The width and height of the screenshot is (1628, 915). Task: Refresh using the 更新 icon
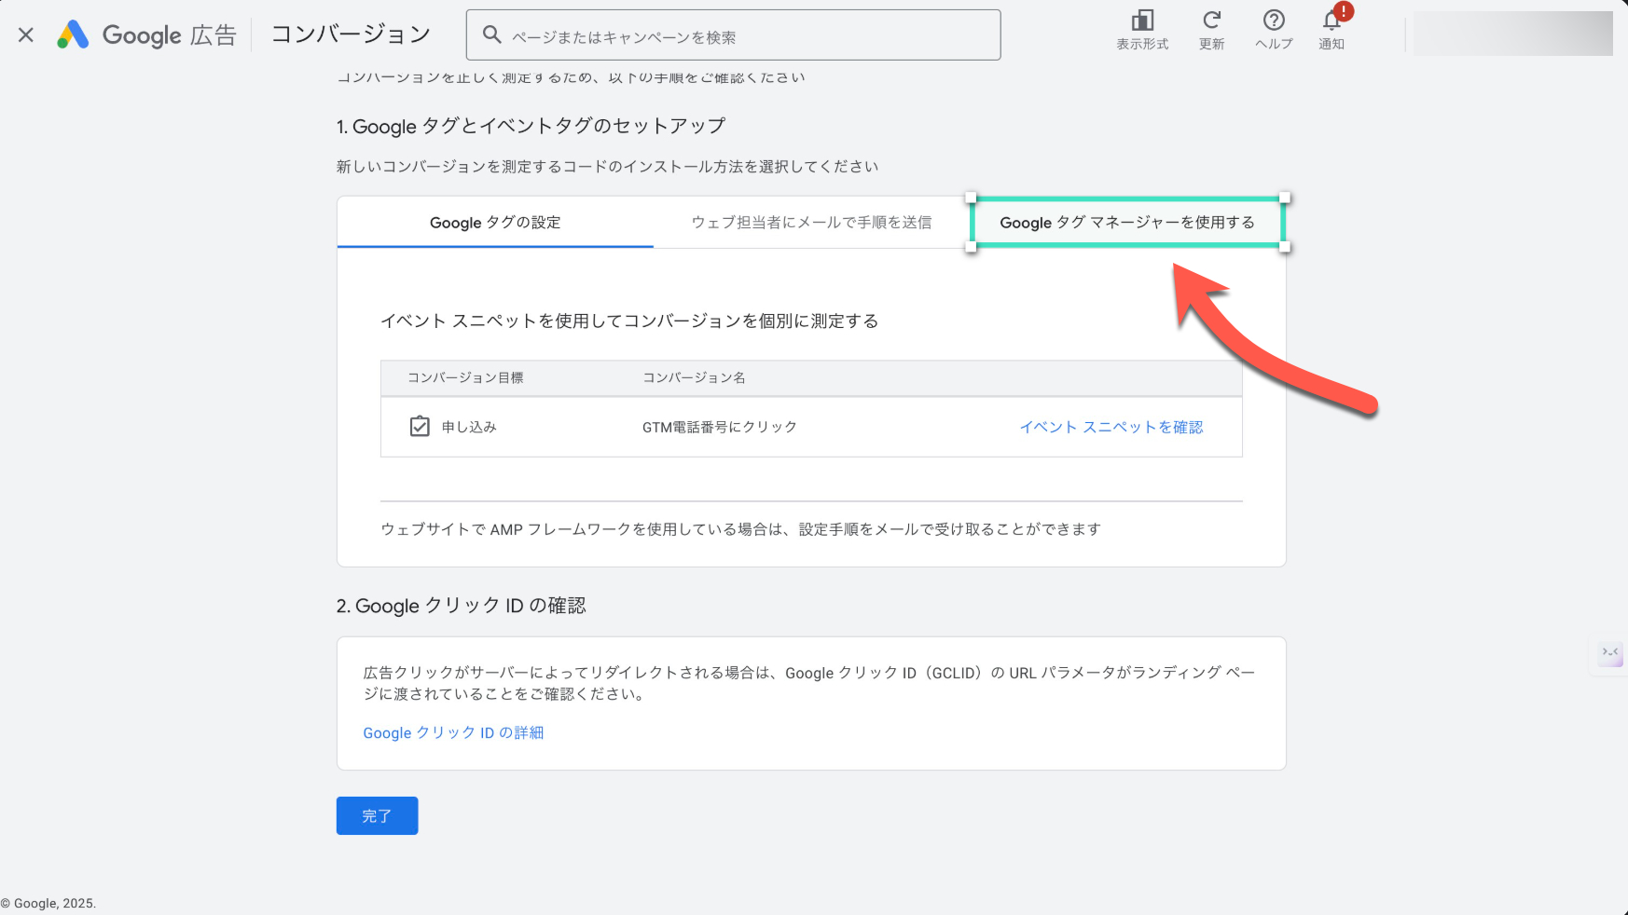pos(1211,21)
